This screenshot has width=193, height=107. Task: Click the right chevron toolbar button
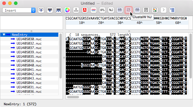tap(164, 10)
